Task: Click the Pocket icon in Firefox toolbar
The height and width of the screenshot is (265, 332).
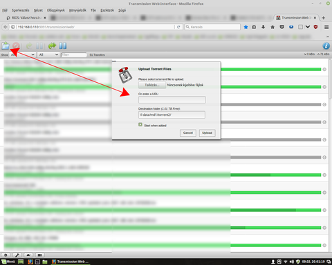Action: 282,27
